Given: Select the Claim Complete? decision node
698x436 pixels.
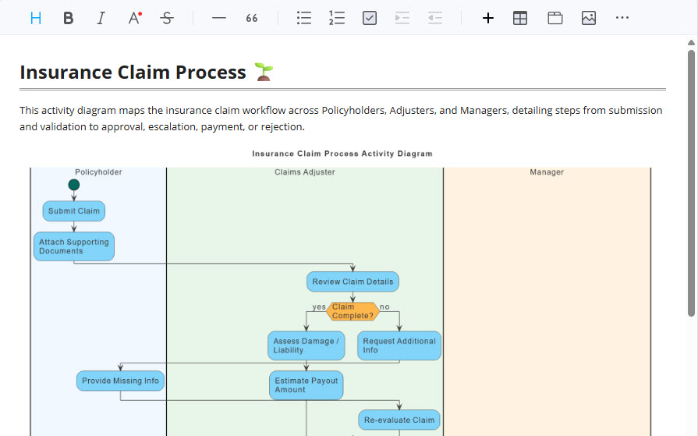Looking at the screenshot, I should tap(353, 311).
